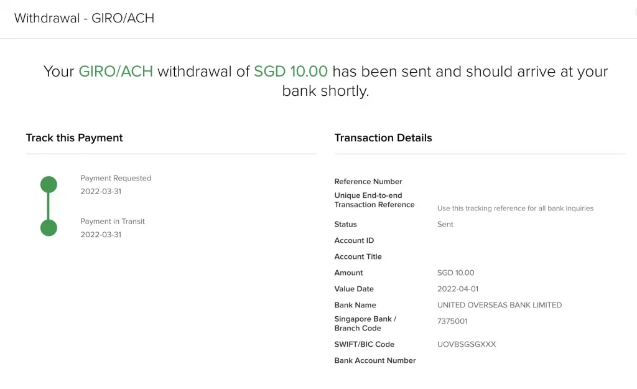
Task: Click the SGD 10.00 value beside Amount
Action: (455, 273)
